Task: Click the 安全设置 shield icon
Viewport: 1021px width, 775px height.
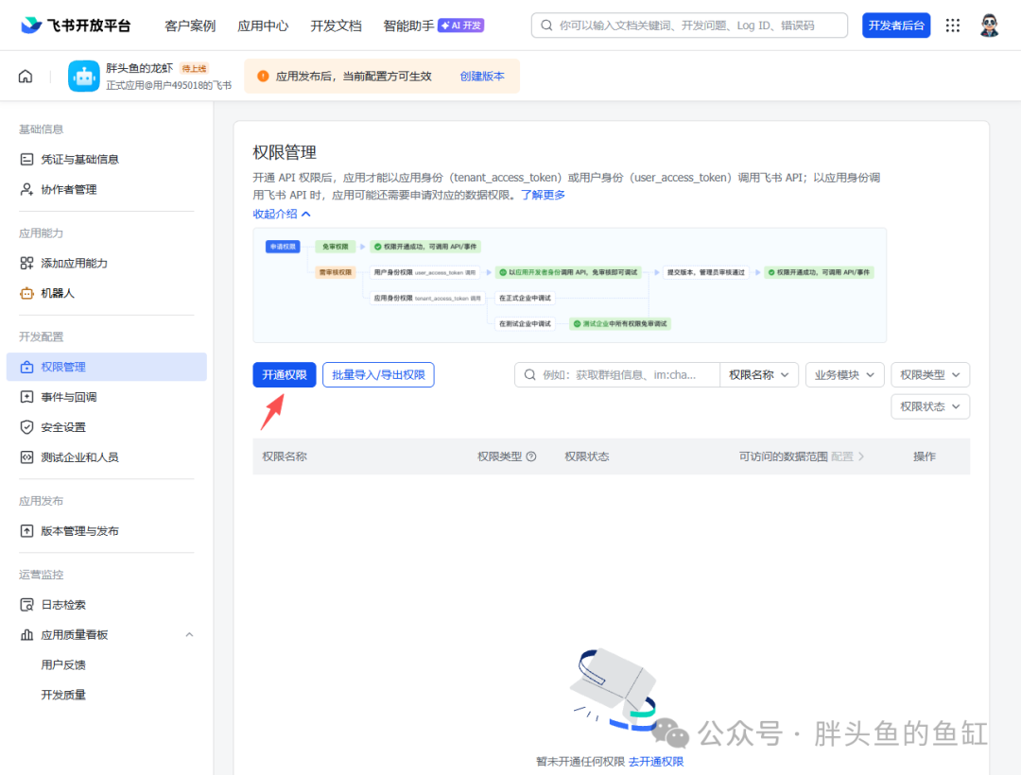Action: click(26, 427)
